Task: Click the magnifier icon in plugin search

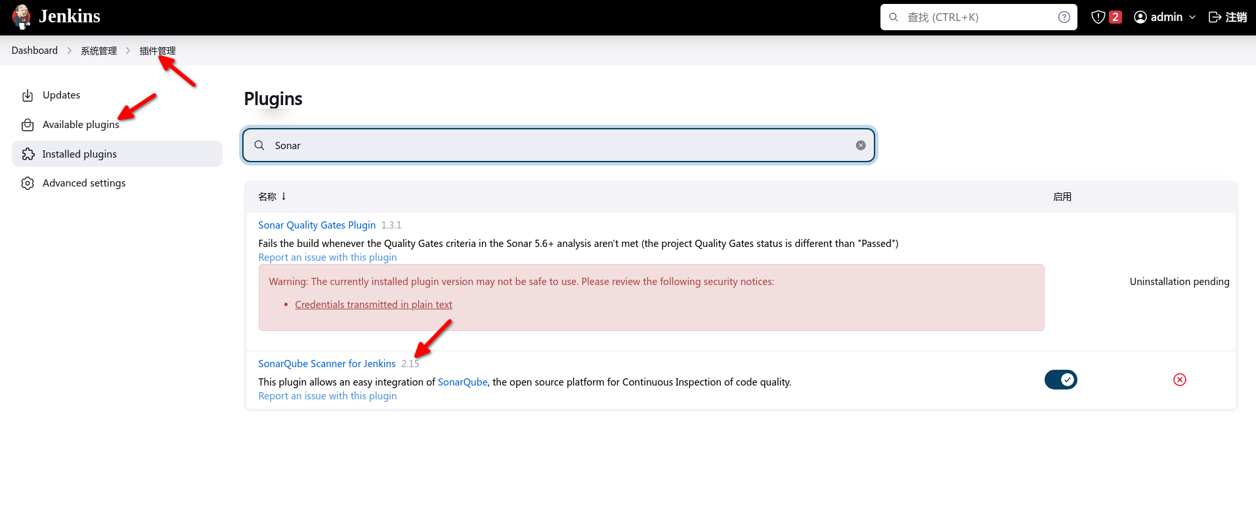Action: point(259,145)
